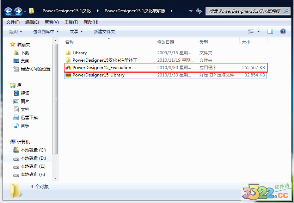Expand arrow after PowerDesigner15.1汉化破解版 breadcrumb

tap(171, 11)
